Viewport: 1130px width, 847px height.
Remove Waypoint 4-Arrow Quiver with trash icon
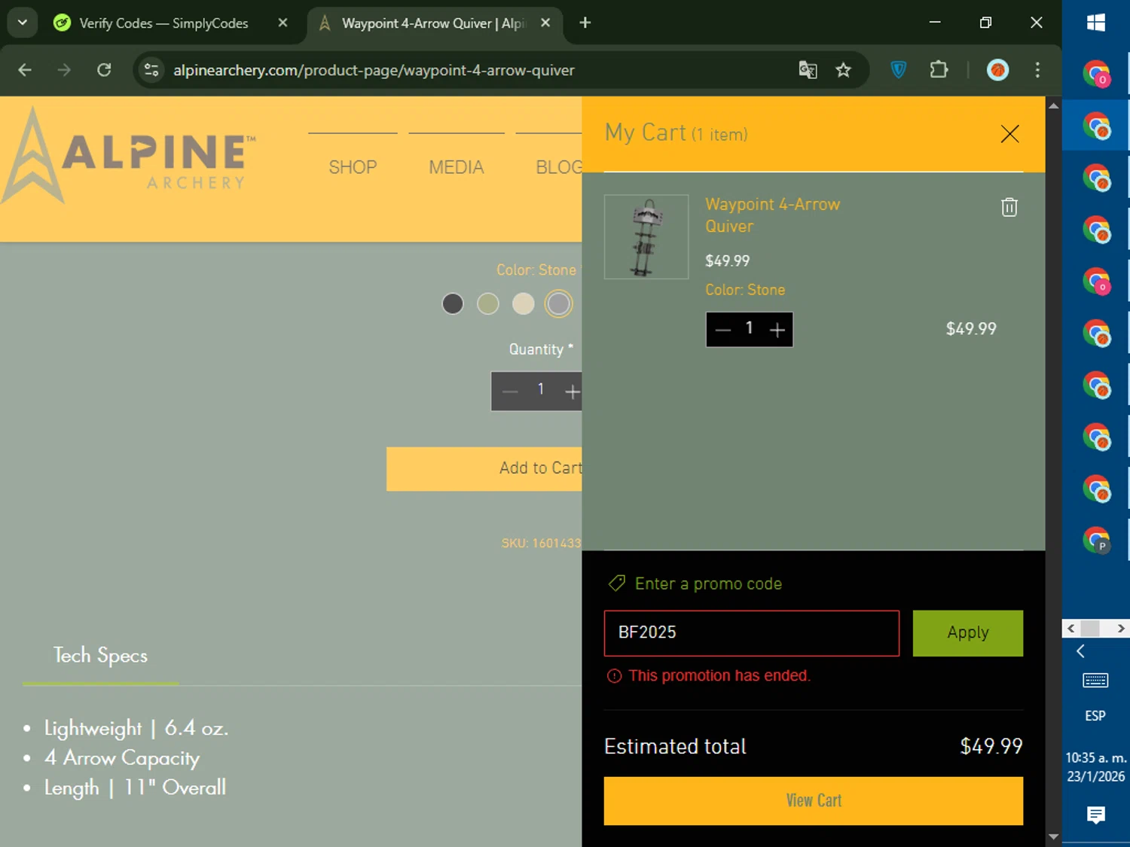pyautogui.click(x=1009, y=207)
